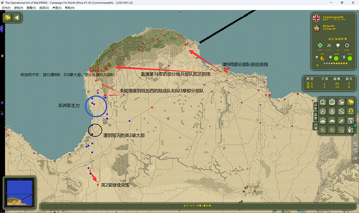Open the weather cloud clipboard icon
The width and height of the screenshot is (359, 213).
tap(341, 102)
